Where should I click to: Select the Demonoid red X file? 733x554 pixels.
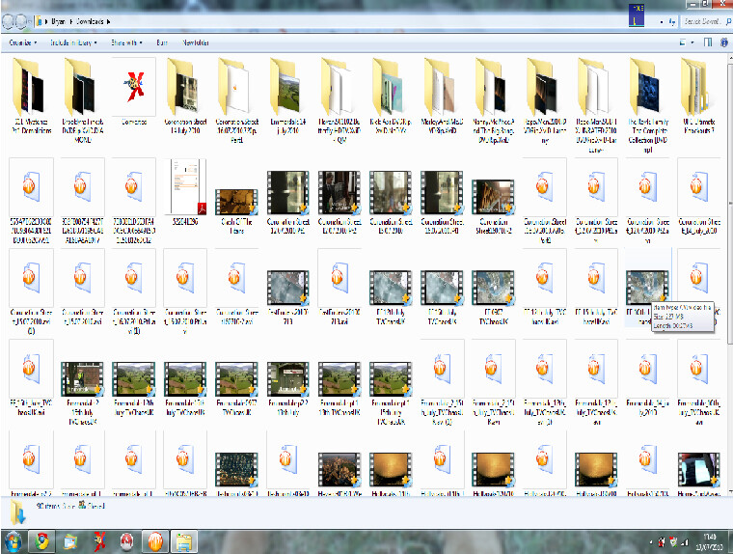tap(133, 86)
